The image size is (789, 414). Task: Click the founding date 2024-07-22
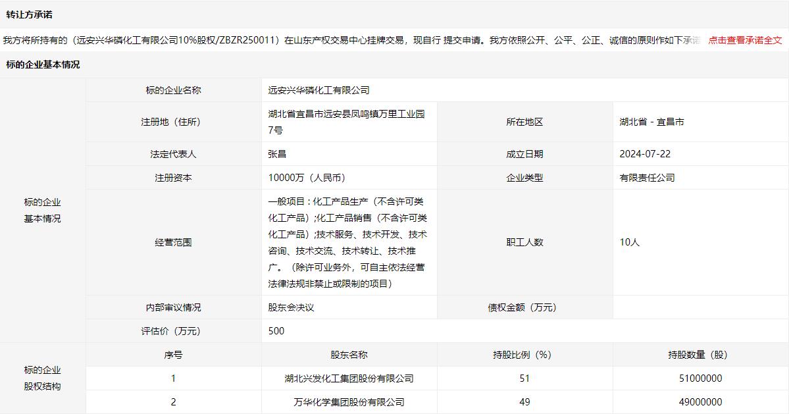(645, 154)
